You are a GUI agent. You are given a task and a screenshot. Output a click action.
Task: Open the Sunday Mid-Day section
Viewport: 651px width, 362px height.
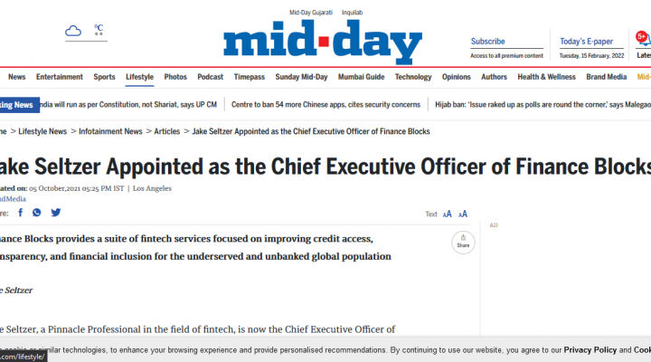(x=301, y=77)
